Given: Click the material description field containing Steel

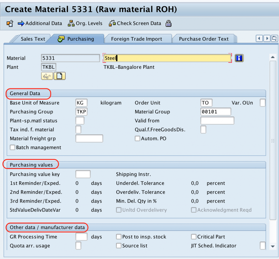Looking at the screenshot, I should [166, 58].
